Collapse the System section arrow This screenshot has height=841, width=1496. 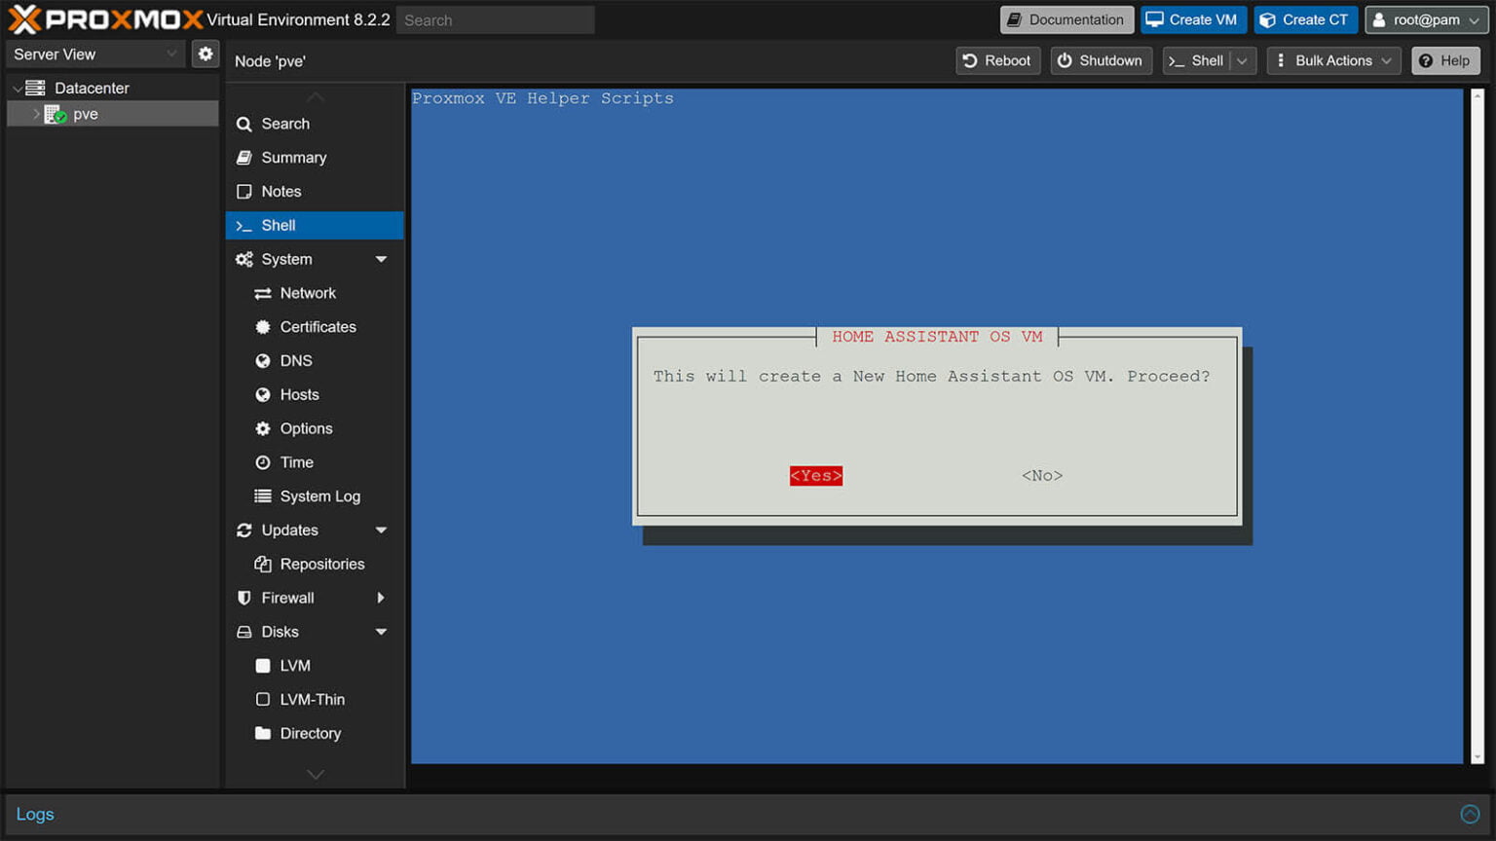(381, 259)
